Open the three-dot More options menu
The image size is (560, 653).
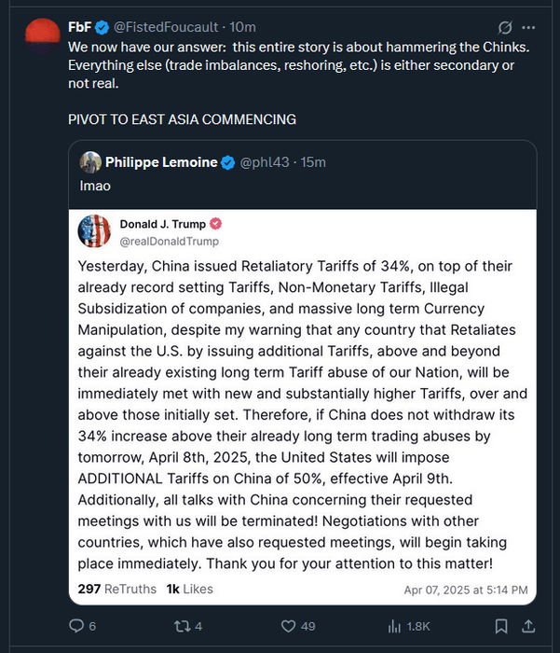(x=530, y=27)
